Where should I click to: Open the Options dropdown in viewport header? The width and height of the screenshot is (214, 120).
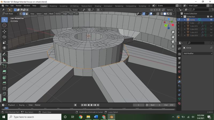click(x=170, y=10)
